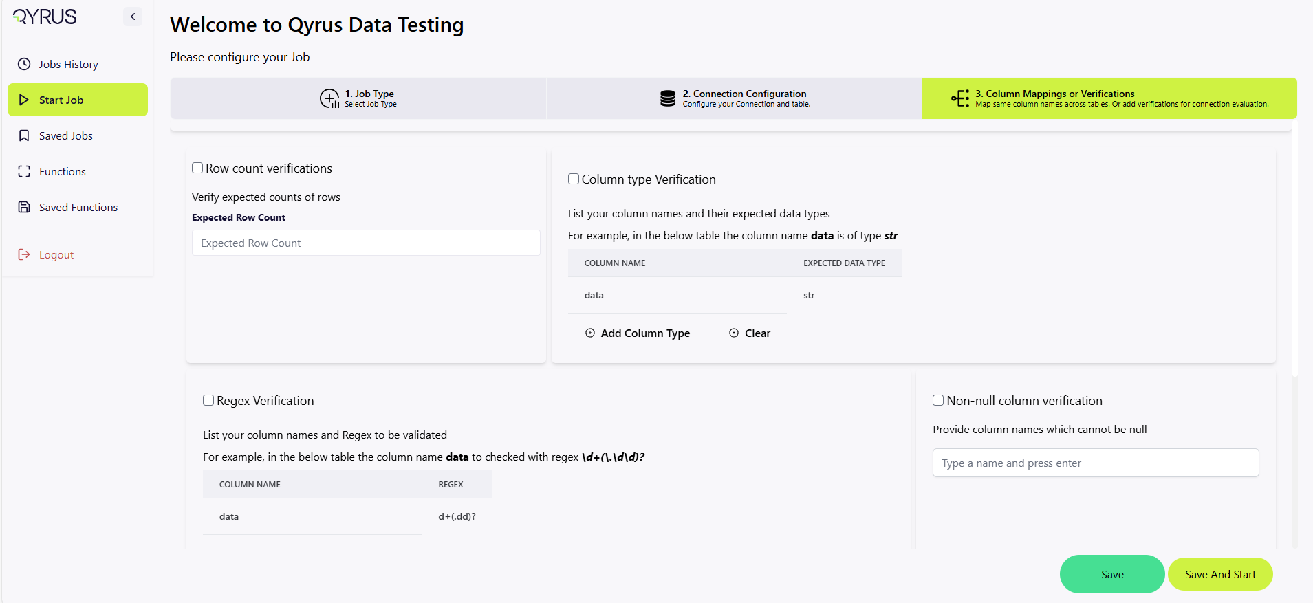Click the Logout icon
Image resolution: width=1313 pixels, height=603 pixels.
(x=24, y=254)
